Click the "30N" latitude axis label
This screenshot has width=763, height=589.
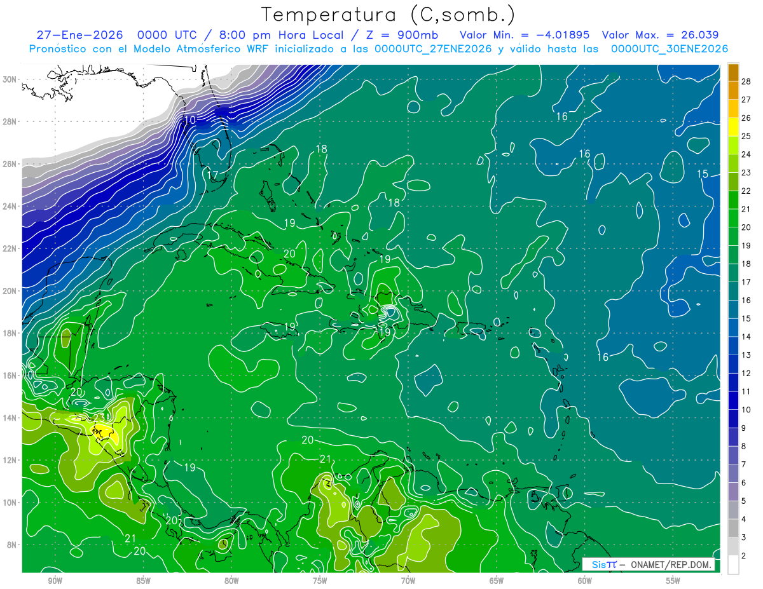[10, 79]
